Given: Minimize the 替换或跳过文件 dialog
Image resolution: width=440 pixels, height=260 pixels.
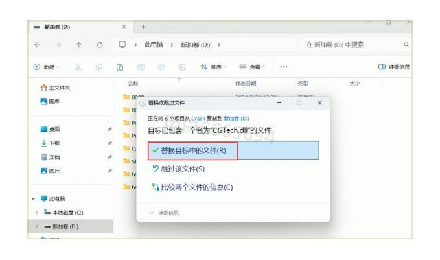Looking at the screenshot, I should (279, 103).
